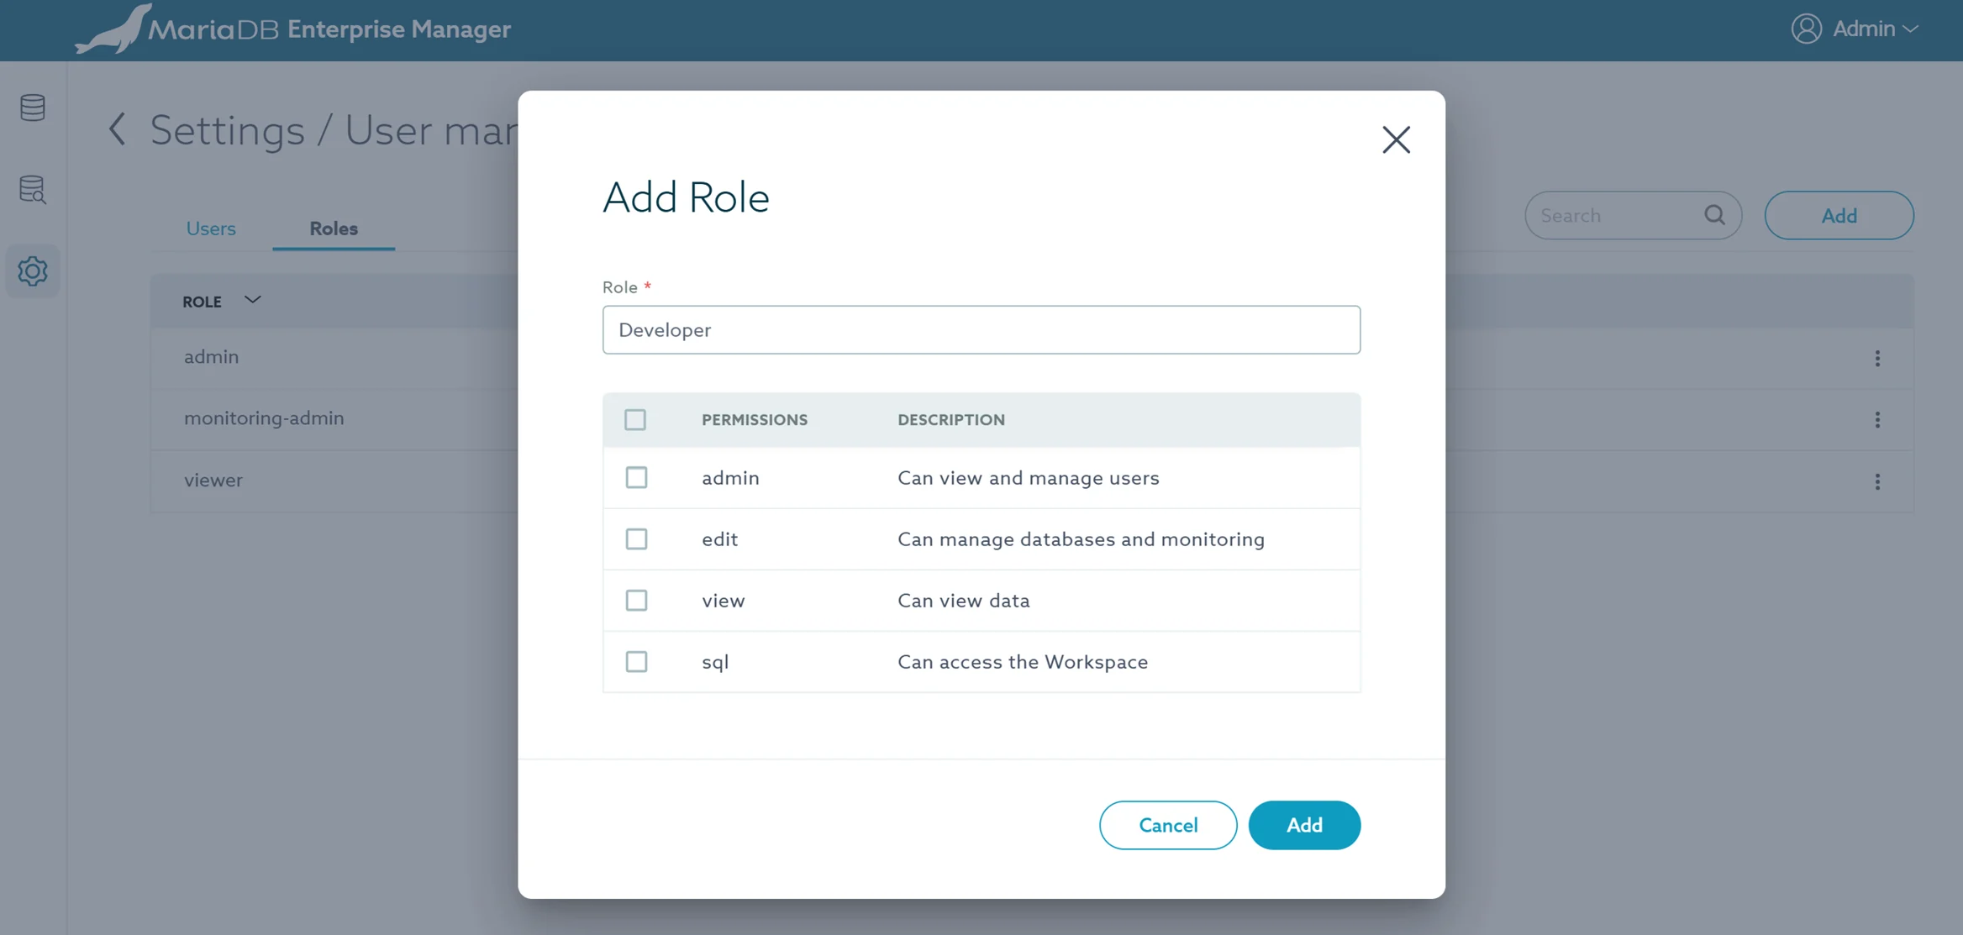Open the three-dot menu for viewer role

[x=1877, y=481]
